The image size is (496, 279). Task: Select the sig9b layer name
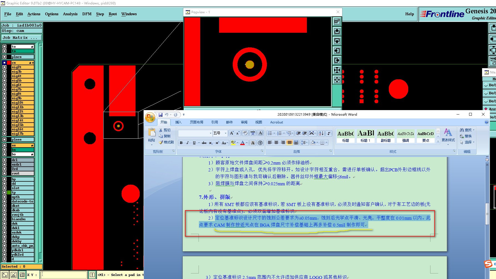tap(22, 98)
